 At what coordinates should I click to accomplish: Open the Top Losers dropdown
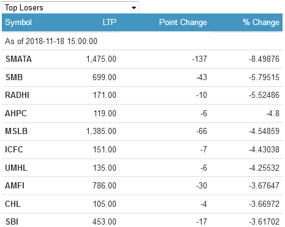pos(70,7)
